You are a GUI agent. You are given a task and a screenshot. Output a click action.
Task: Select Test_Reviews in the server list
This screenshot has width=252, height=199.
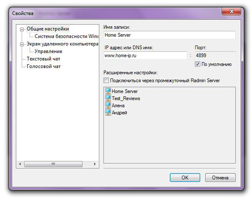[126, 98]
